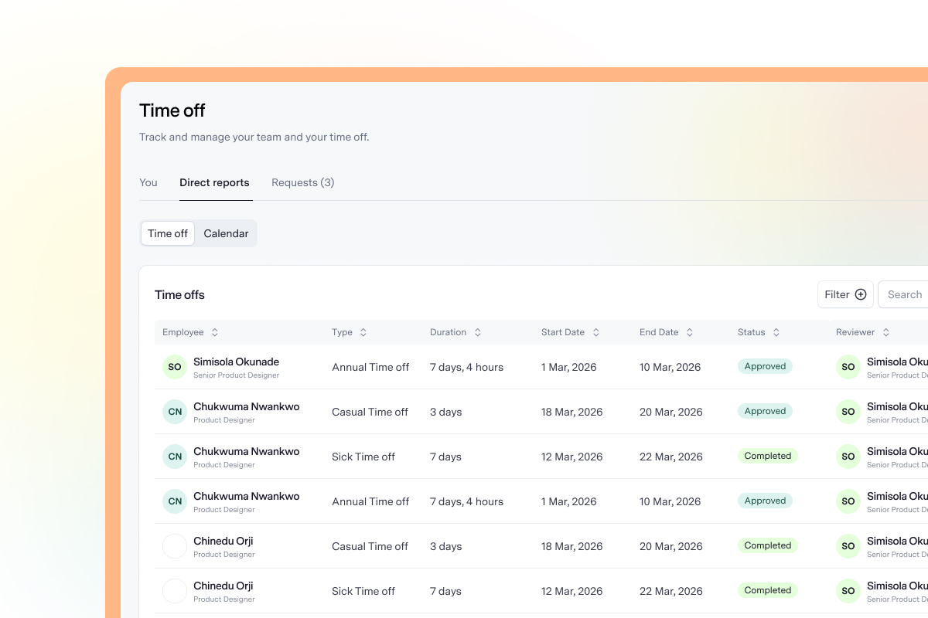Select Chinedu Orji in Sick Time off row
Viewport: 928px width, 618px height.
tap(223, 586)
